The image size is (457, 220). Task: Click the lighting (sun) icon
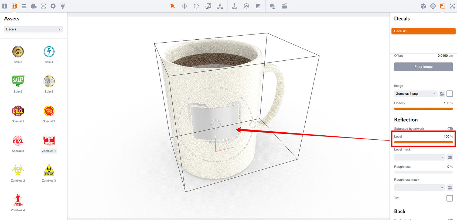click(63, 6)
